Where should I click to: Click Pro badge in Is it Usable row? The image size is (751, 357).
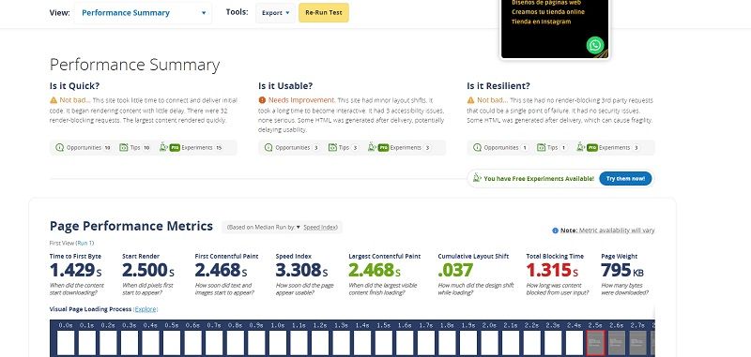tap(383, 148)
